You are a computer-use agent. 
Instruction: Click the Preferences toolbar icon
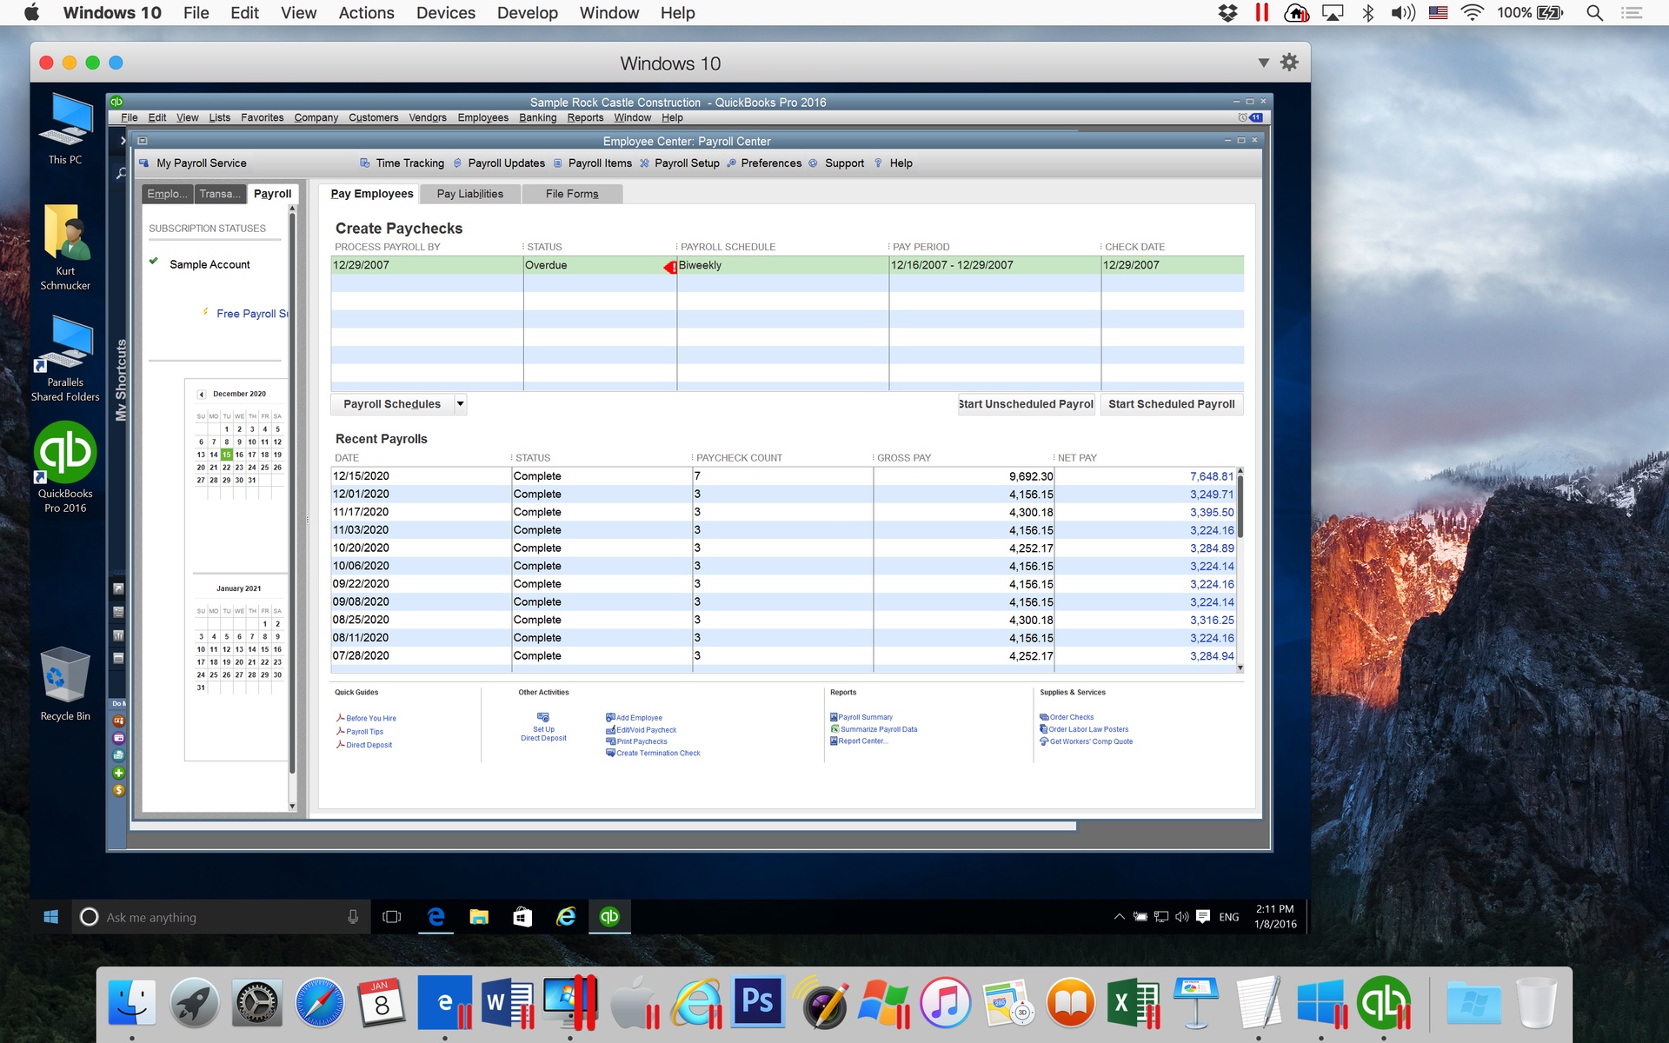click(731, 163)
